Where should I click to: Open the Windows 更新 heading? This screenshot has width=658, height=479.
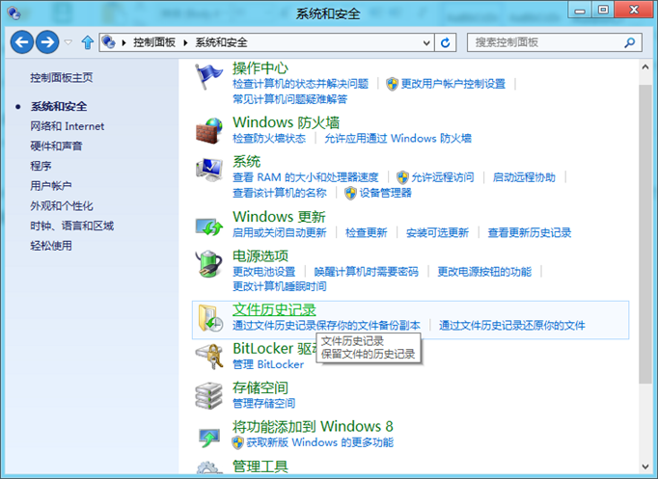pyautogui.click(x=279, y=217)
